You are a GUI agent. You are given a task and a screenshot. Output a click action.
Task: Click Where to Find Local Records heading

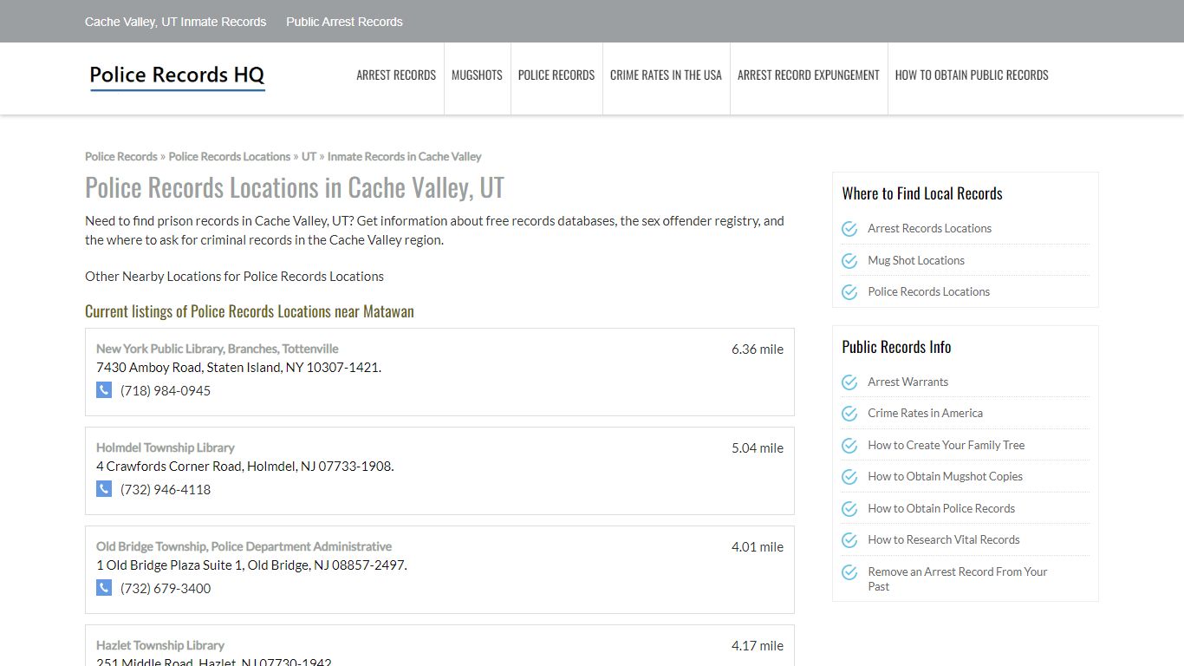point(922,193)
